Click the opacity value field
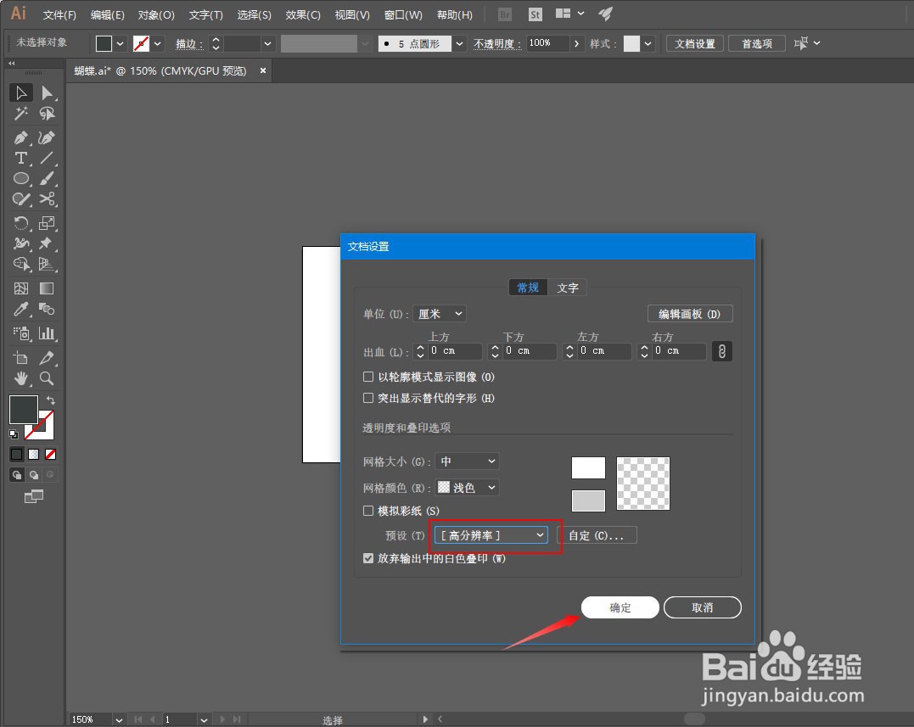The height and width of the screenshot is (727, 914). pos(547,44)
